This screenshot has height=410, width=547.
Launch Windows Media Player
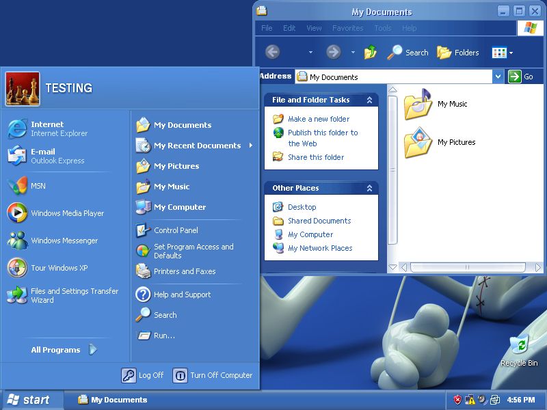click(x=55, y=213)
